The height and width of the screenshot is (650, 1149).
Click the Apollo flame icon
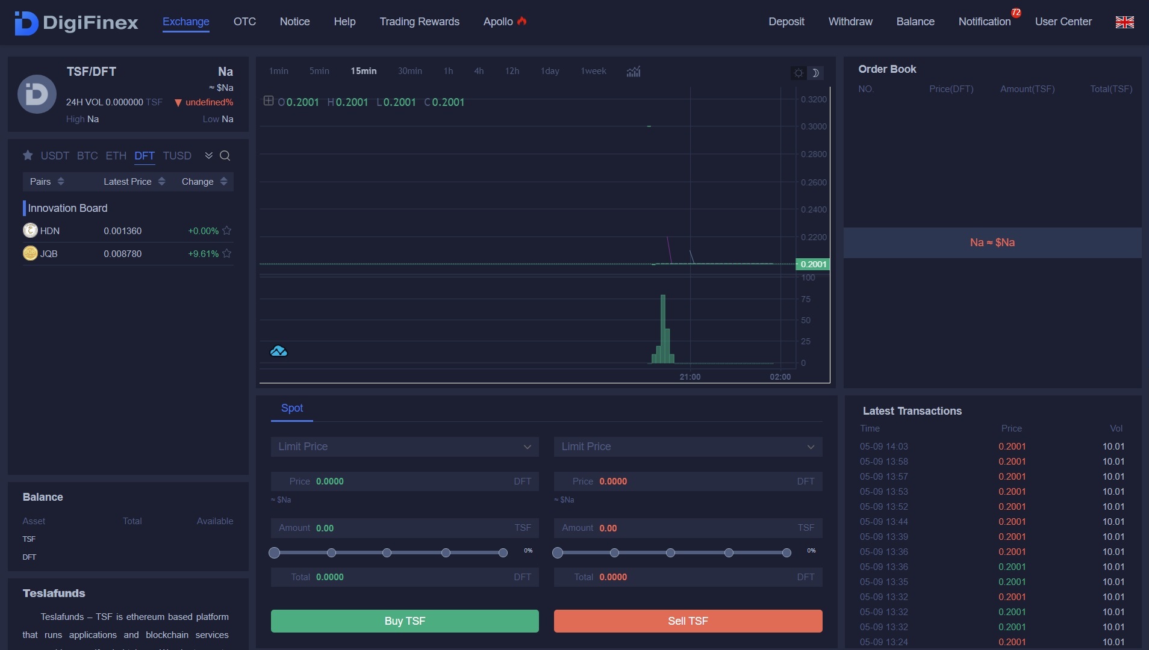pyautogui.click(x=522, y=21)
